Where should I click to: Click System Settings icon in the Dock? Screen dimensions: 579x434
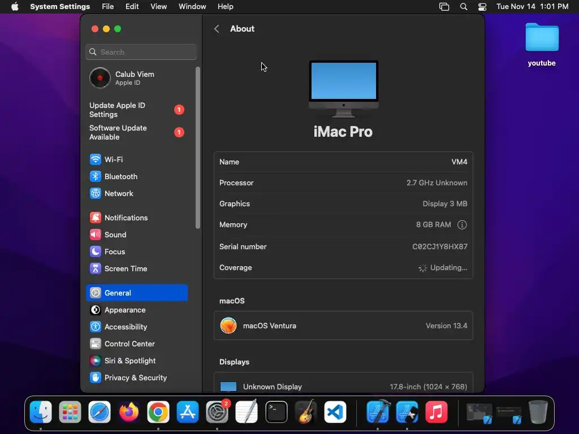point(217,412)
